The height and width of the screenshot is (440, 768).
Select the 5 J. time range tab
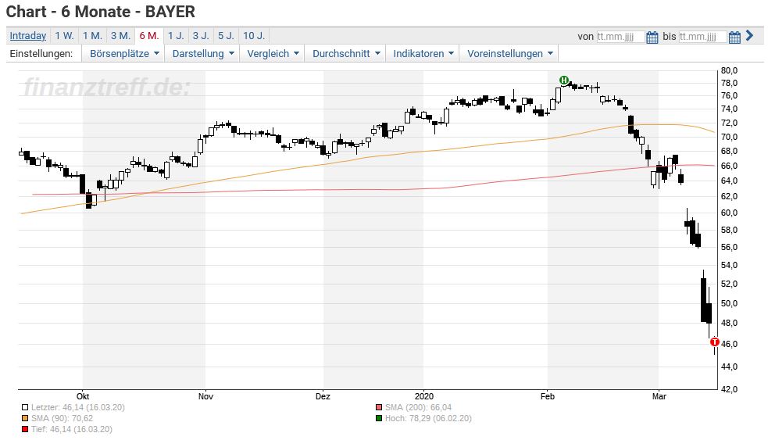click(226, 36)
